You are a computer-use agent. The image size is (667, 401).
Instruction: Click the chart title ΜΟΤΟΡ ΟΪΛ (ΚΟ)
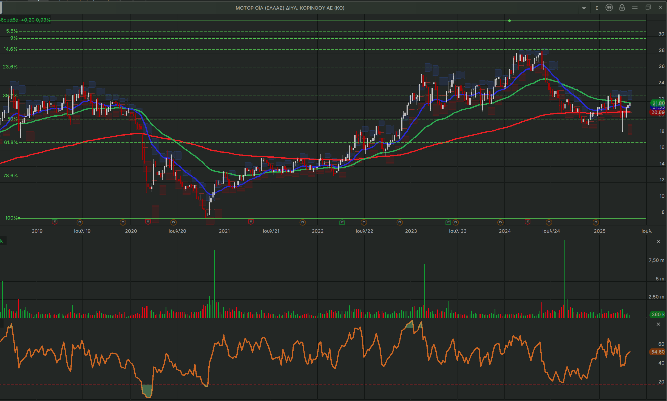click(290, 8)
